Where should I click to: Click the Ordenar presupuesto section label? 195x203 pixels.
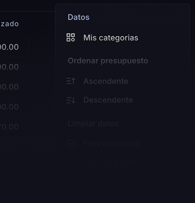108,61
